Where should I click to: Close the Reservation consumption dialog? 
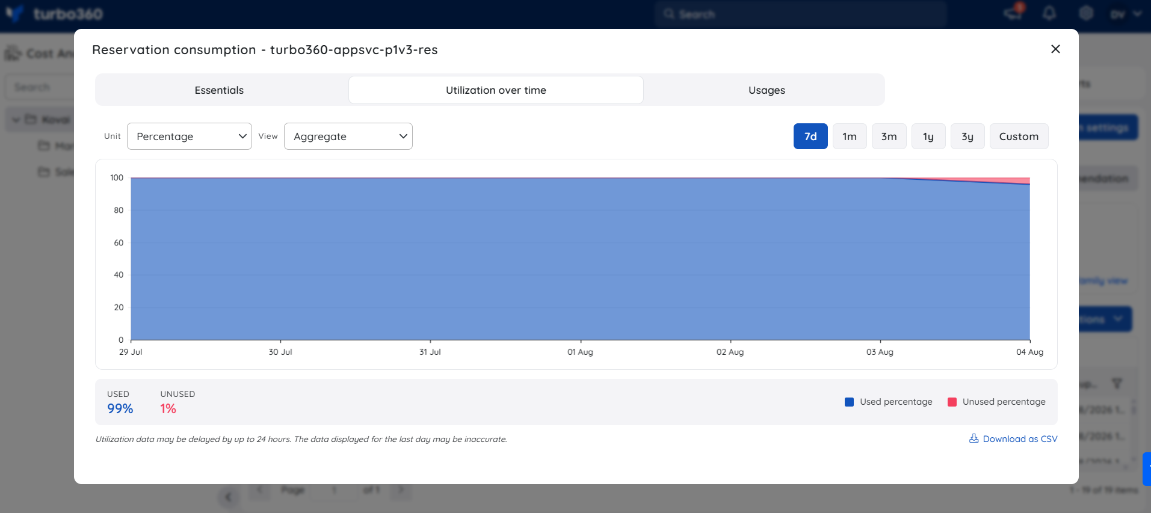click(x=1055, y=49)
